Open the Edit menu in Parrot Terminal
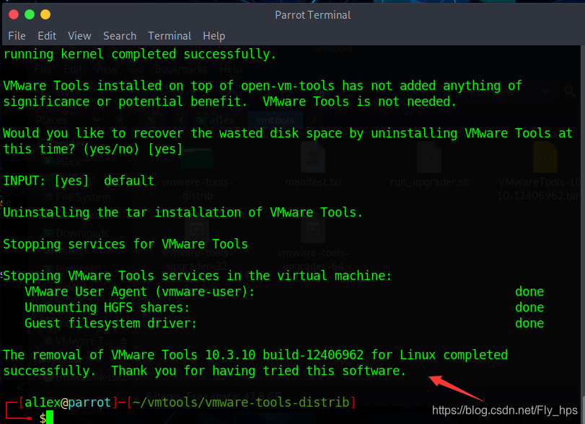The image size is (585, 424). [x=47, y=36]
